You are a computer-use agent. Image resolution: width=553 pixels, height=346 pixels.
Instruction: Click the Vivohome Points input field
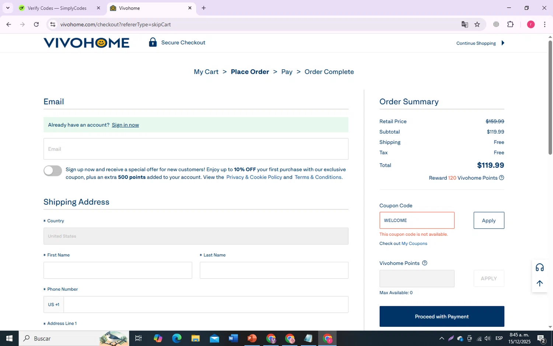coord(417,278)
